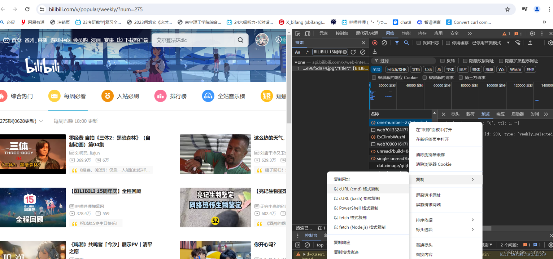Viewport: 553px width, 259px height.
Task: Open network search with the magnifier icon
Action: pos(406,43)
